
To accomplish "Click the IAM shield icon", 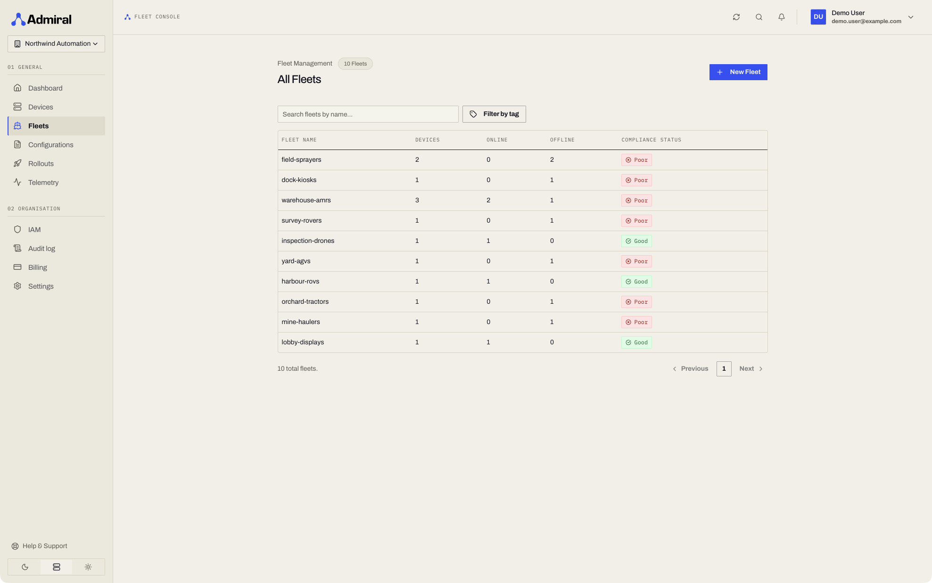I will (x=17, y=229).
